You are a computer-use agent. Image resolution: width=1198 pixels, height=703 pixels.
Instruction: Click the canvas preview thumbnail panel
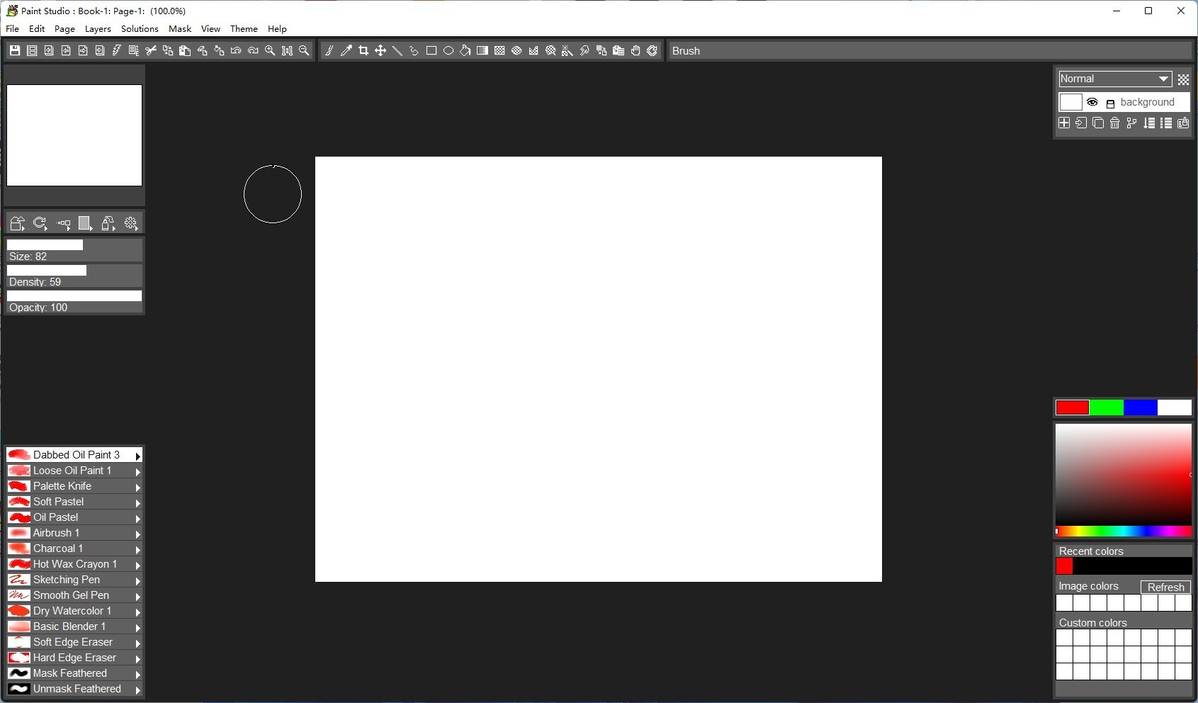point(74,135)
